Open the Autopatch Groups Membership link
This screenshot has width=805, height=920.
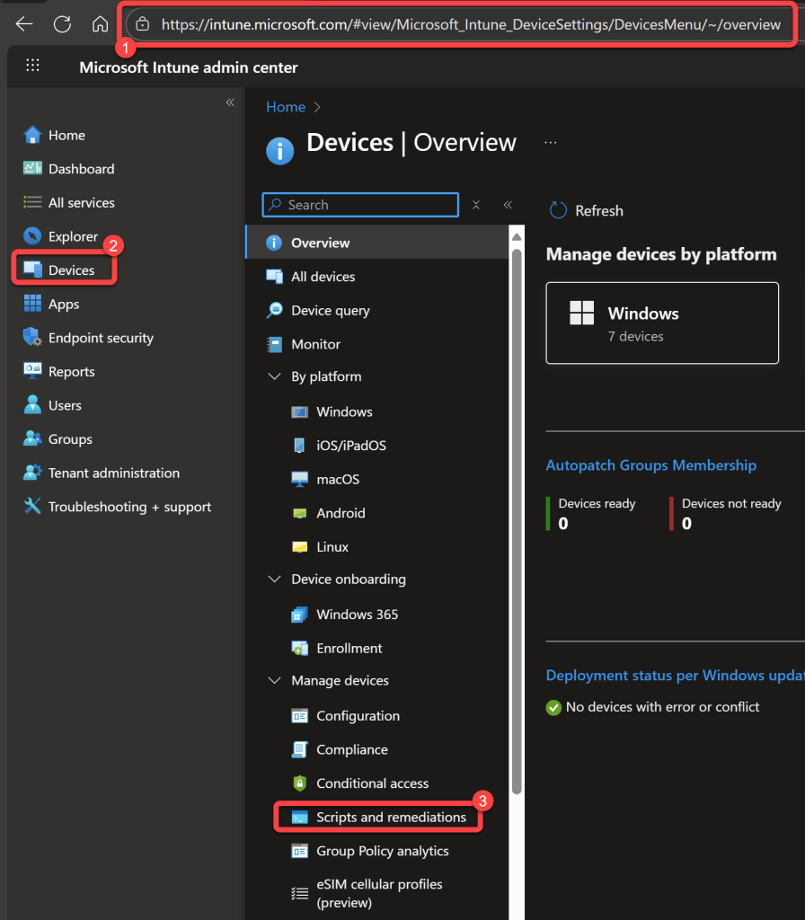[650, 465]
